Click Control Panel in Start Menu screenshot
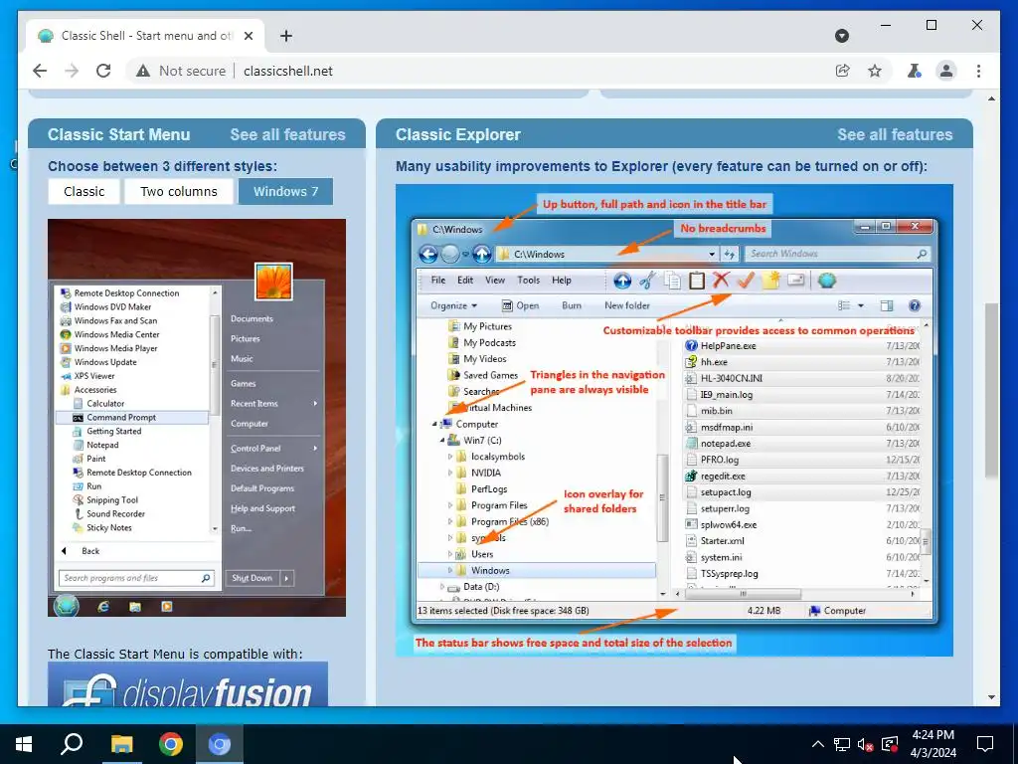 [x=255, y=449]
